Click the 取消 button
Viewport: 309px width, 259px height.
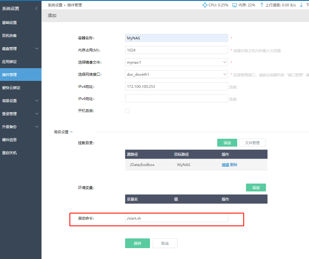tap(165, 243)
